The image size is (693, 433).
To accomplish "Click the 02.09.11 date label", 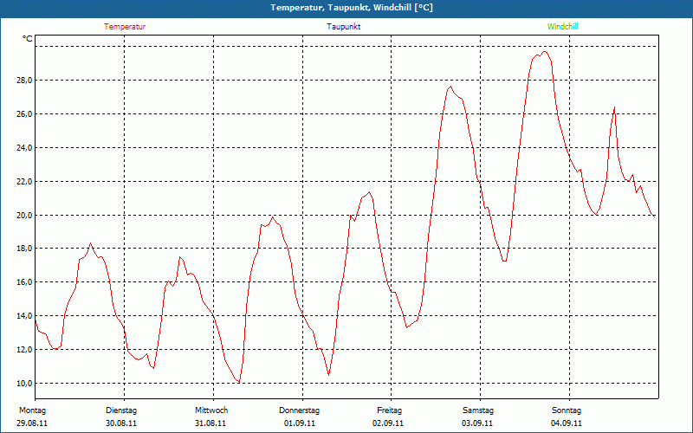I will coord(388,423).
